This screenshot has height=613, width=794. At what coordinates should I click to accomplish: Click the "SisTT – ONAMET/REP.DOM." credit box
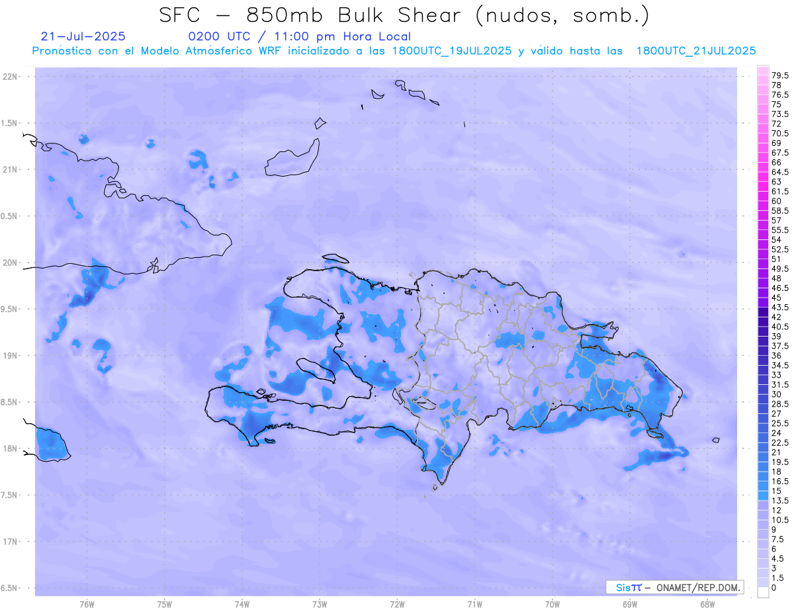coord(675,587)
